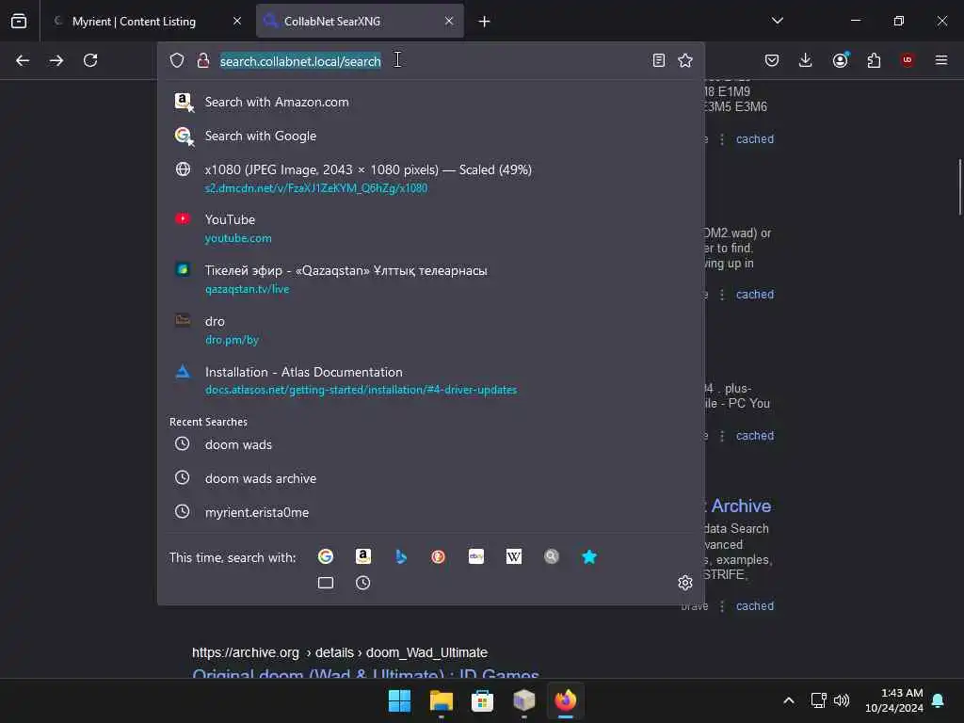Open Installation - Atlas Documentation suggestion

(431, 380)
